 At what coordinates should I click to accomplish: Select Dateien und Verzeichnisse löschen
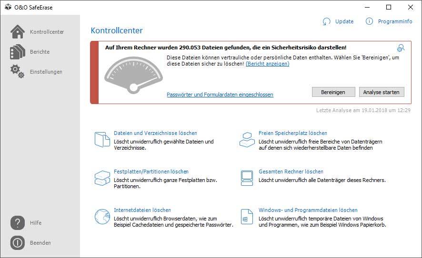(155, 133)
